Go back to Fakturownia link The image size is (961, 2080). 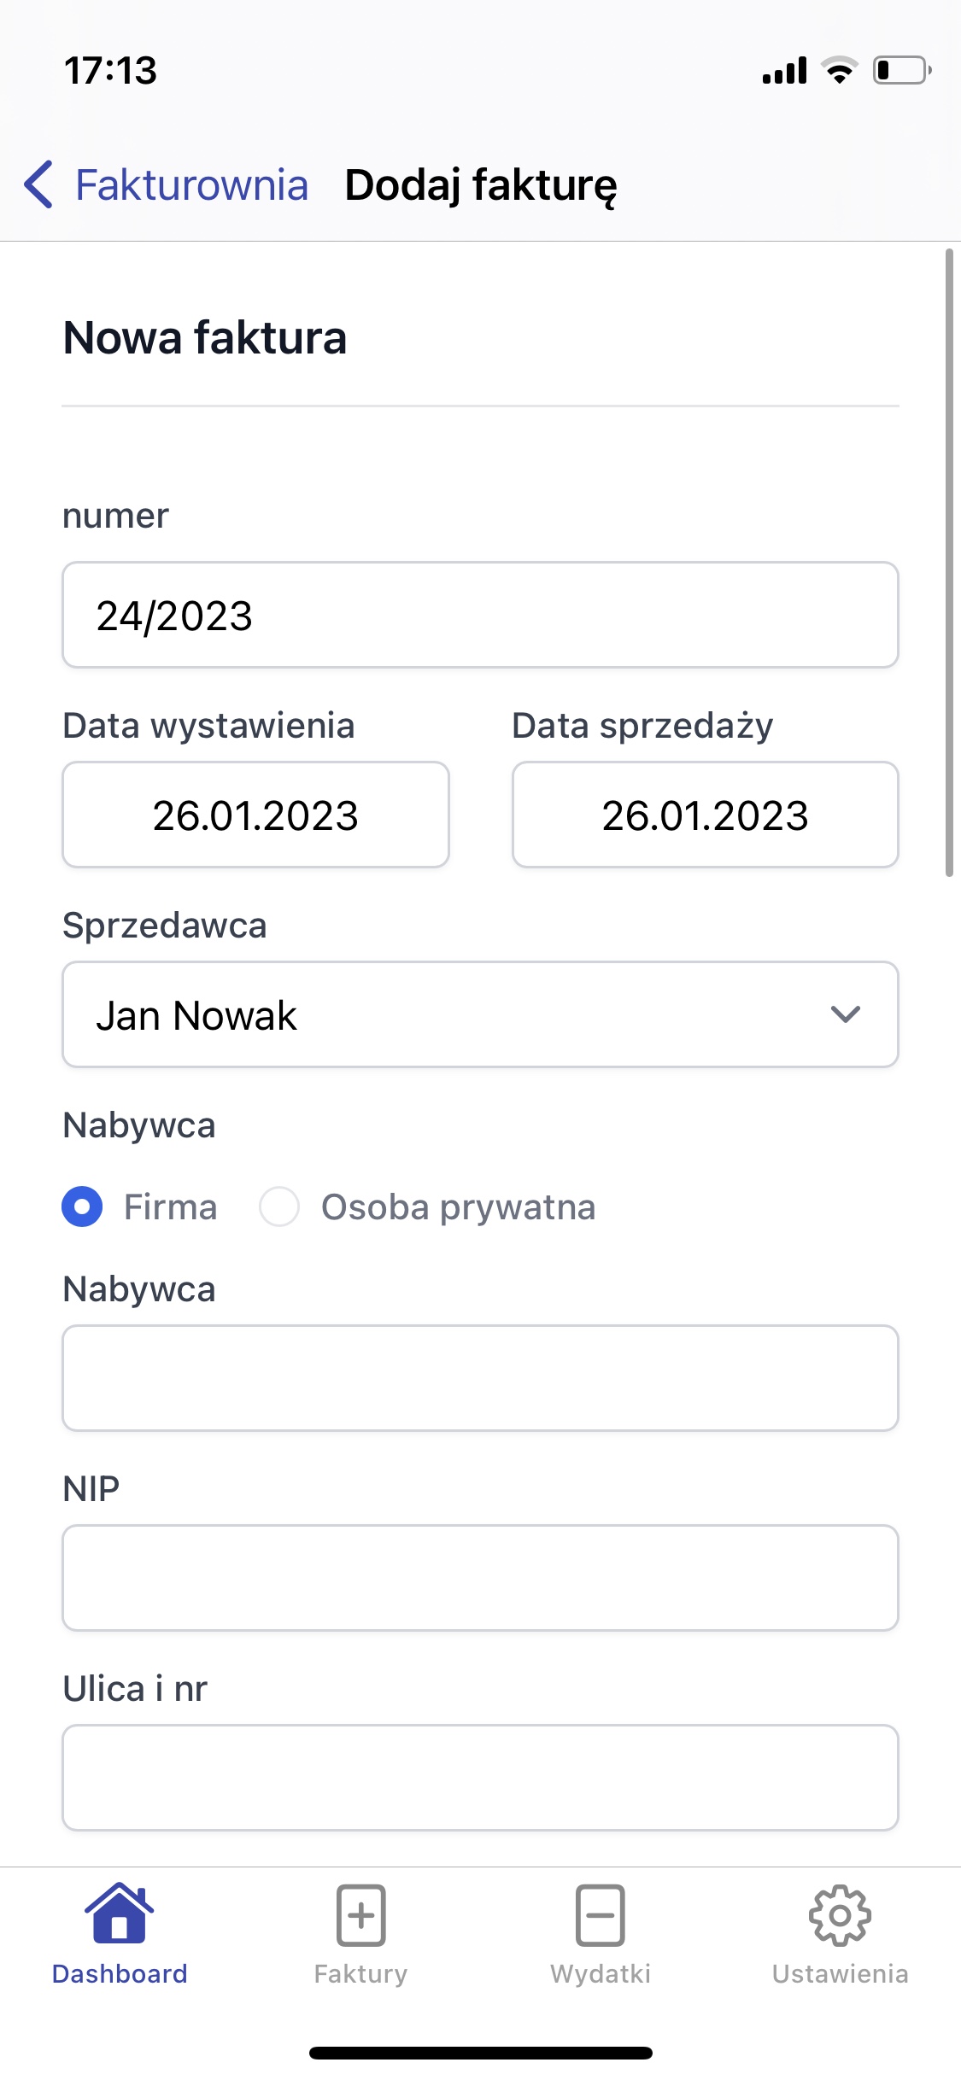click(191, 184)
